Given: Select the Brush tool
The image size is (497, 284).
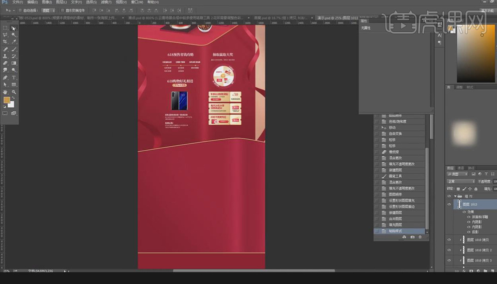Looking at the screenshot, I should click(14, 49).
